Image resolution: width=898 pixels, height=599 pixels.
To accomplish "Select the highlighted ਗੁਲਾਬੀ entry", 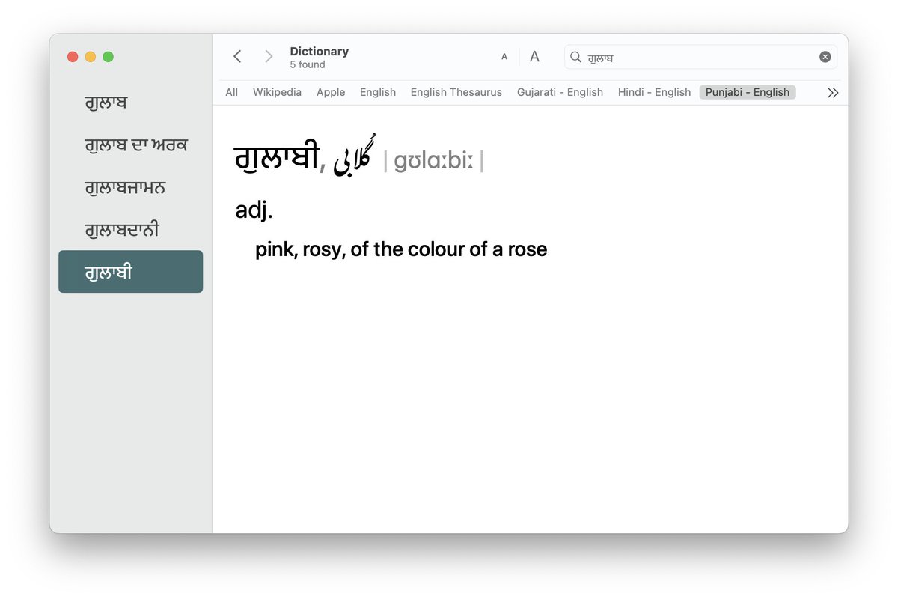I will (130, 271).
